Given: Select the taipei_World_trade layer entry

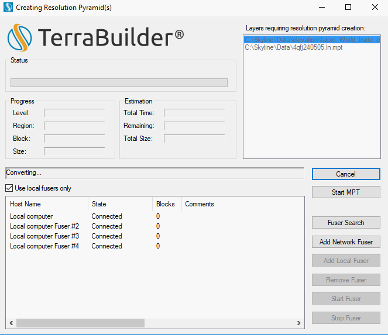Looking at the screenshot, I should [x=312, y=40].
